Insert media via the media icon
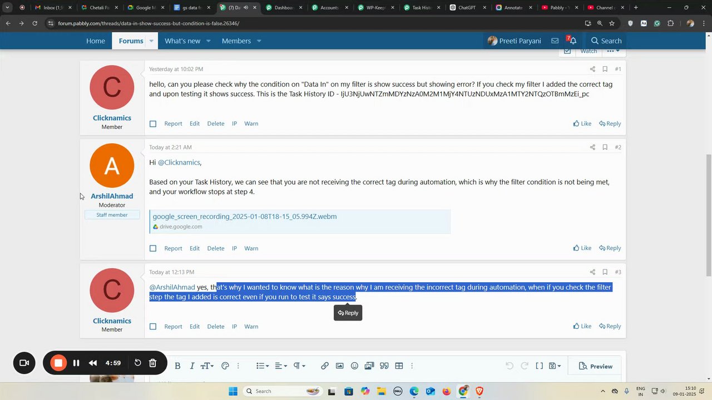Screen dimensions: 712x400 369,366
